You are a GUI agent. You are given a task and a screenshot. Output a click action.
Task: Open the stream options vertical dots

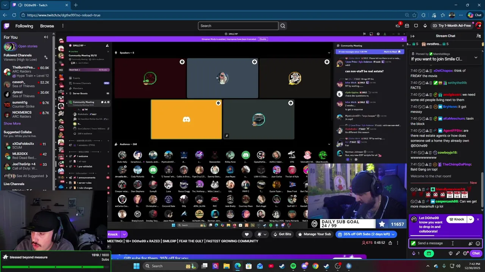397,243
